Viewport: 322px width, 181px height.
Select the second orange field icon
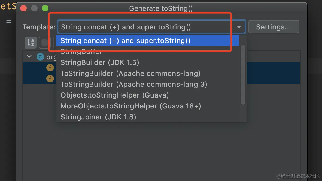pyautogui.click(x=50, y=79)
